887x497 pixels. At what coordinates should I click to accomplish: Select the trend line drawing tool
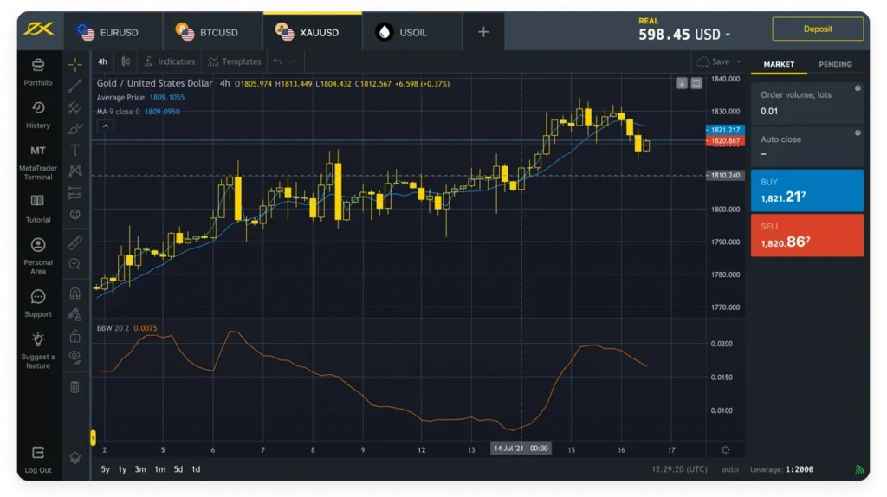pyautogui.click(x=74, y=86)
